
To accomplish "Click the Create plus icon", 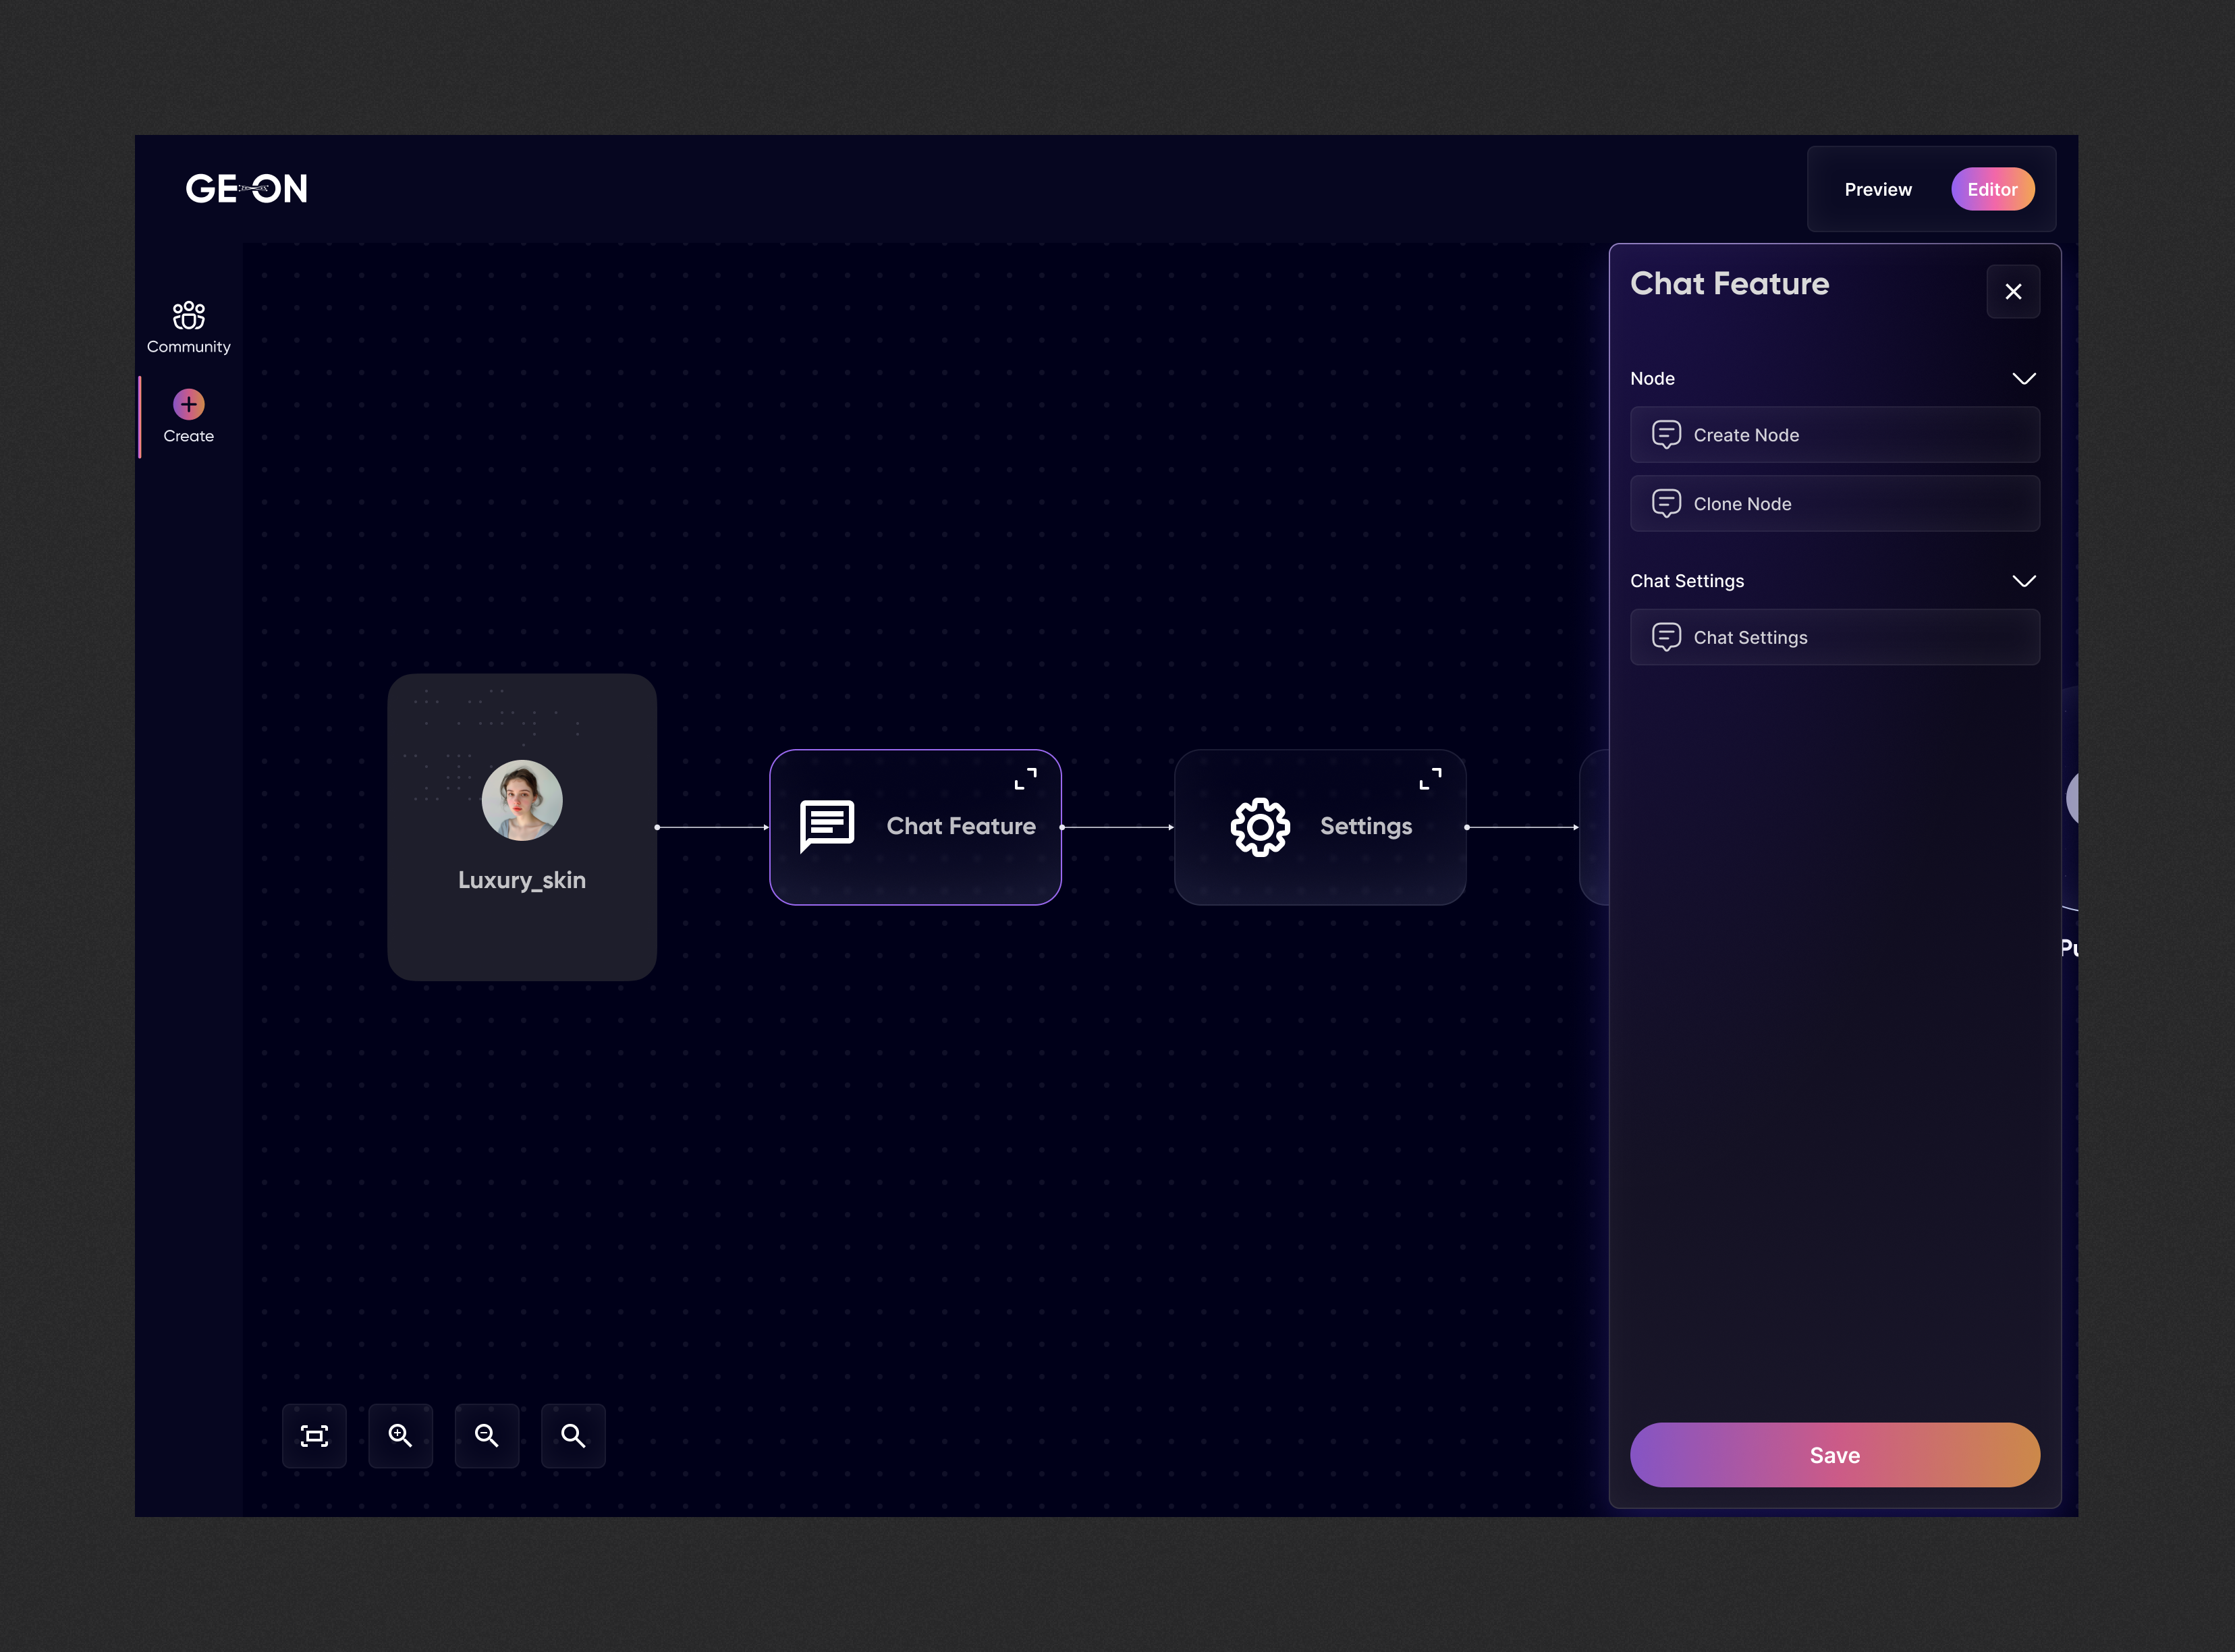I will [x=188, y=405].
